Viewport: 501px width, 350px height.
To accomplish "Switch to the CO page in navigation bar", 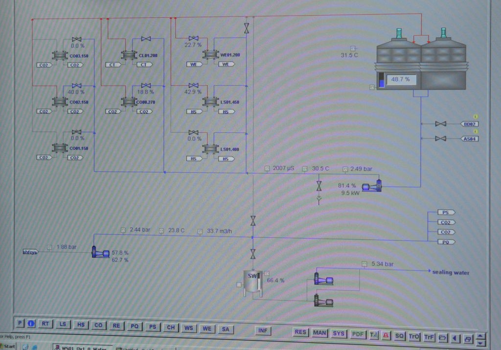I will point(98,325).
